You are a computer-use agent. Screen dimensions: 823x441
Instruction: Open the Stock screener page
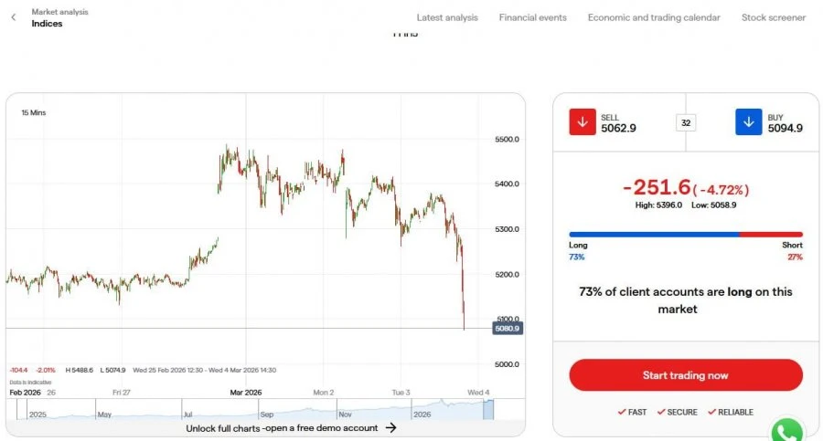773,17
